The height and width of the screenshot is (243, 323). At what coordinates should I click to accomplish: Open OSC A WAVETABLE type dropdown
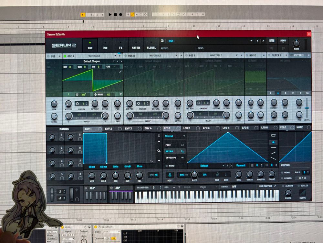point(115,56)
